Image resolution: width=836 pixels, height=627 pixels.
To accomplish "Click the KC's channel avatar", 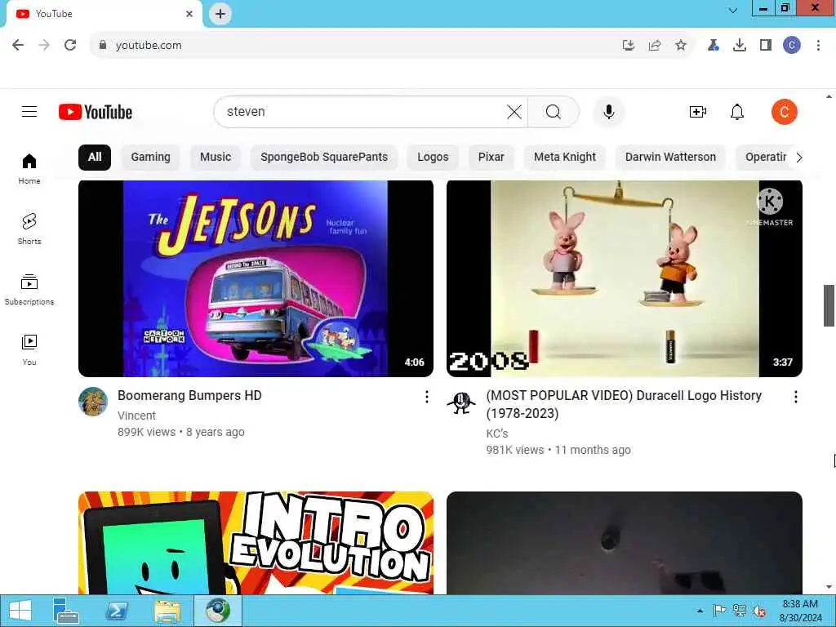I will 461,402.
